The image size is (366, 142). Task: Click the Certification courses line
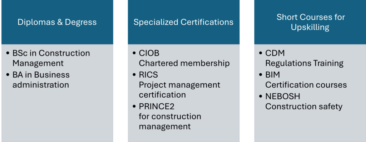[306, 85]
